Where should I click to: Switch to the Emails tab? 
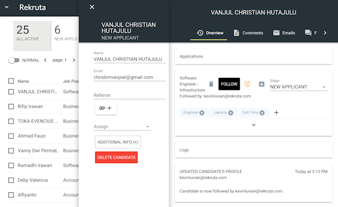284,33
